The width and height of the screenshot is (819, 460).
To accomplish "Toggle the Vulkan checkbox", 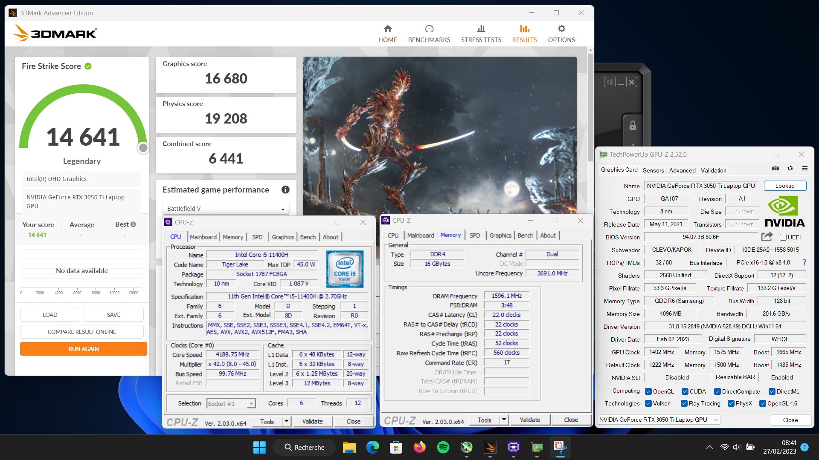I will (648, 403).
